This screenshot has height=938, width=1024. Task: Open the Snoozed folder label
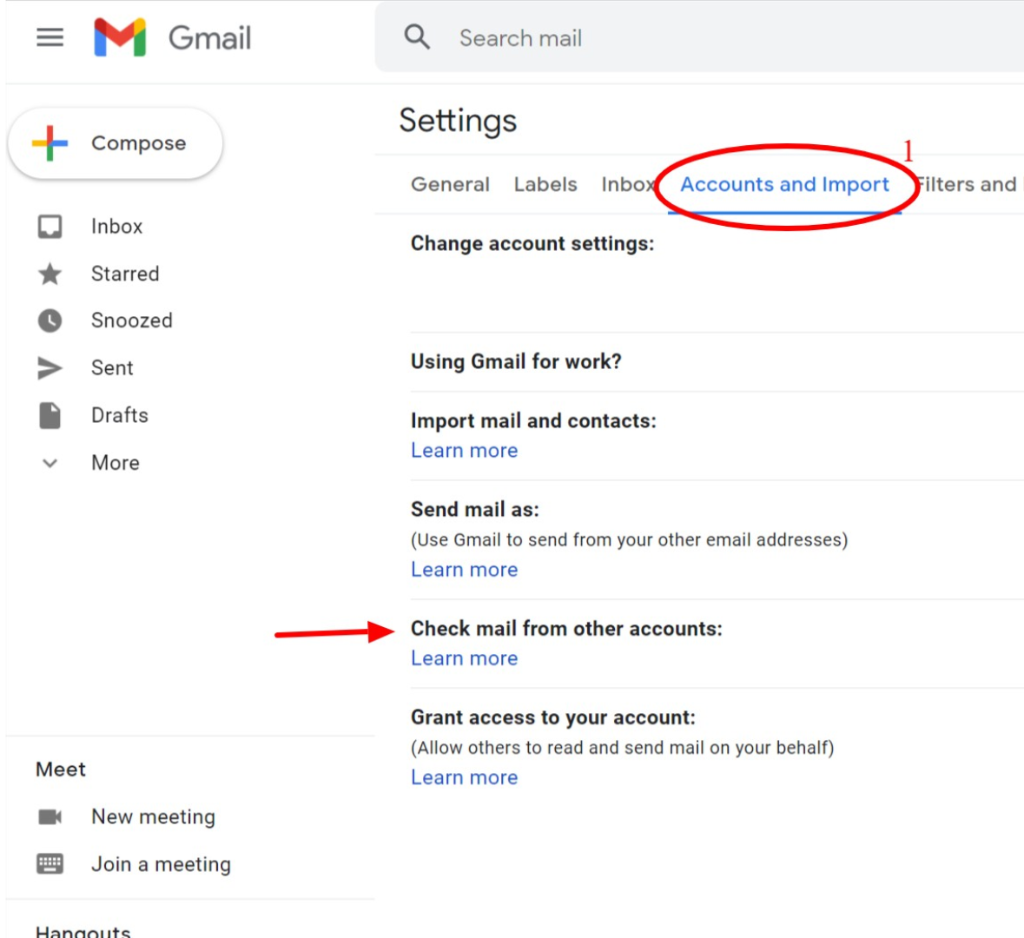coord(131,320)
